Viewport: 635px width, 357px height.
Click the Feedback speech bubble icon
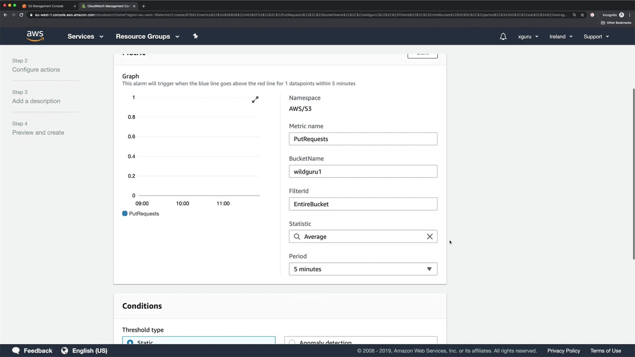click(16, 351)
